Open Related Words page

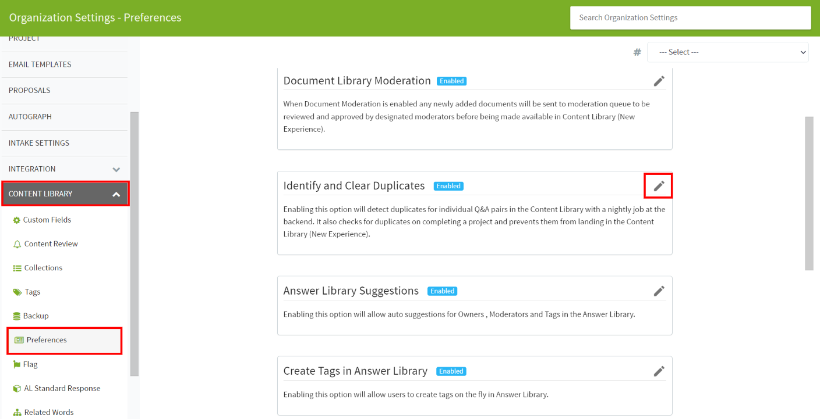coord(49,413)
